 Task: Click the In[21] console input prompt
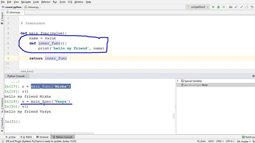(12, 122)
